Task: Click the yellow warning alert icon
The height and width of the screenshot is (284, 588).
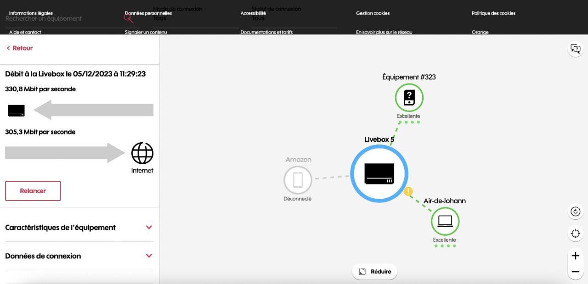Action: tap(408, 191)
